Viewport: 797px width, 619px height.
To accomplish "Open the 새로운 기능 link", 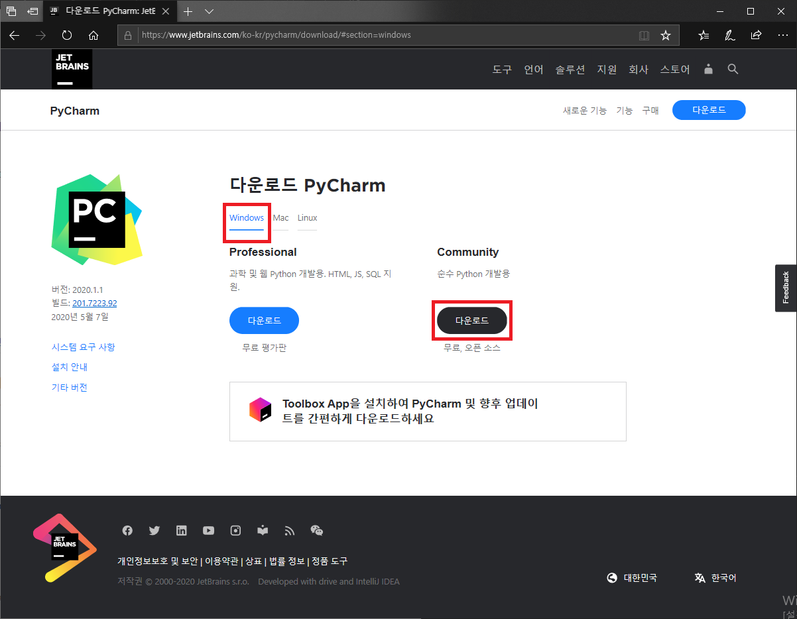I will pos(585,111).
